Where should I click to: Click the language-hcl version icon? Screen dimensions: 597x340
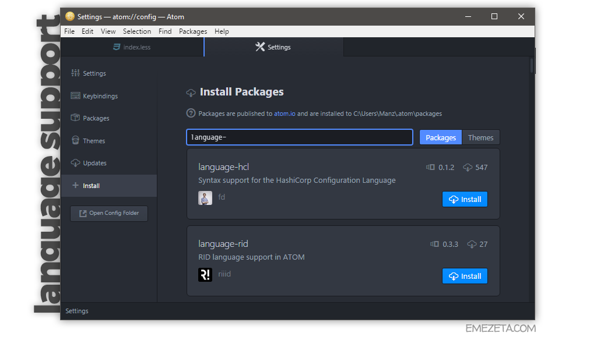point(430,167)
